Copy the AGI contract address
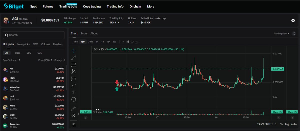Image resolution: width=300 pixels, height=131 pixels. (31, 23)
